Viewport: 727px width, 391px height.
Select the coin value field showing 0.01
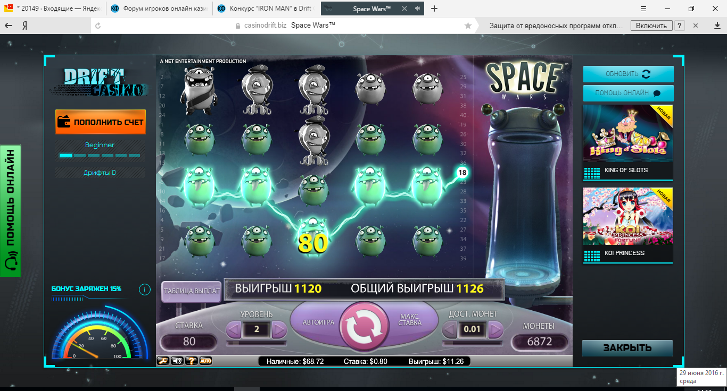pyautogui.click(x=473, y=330)
